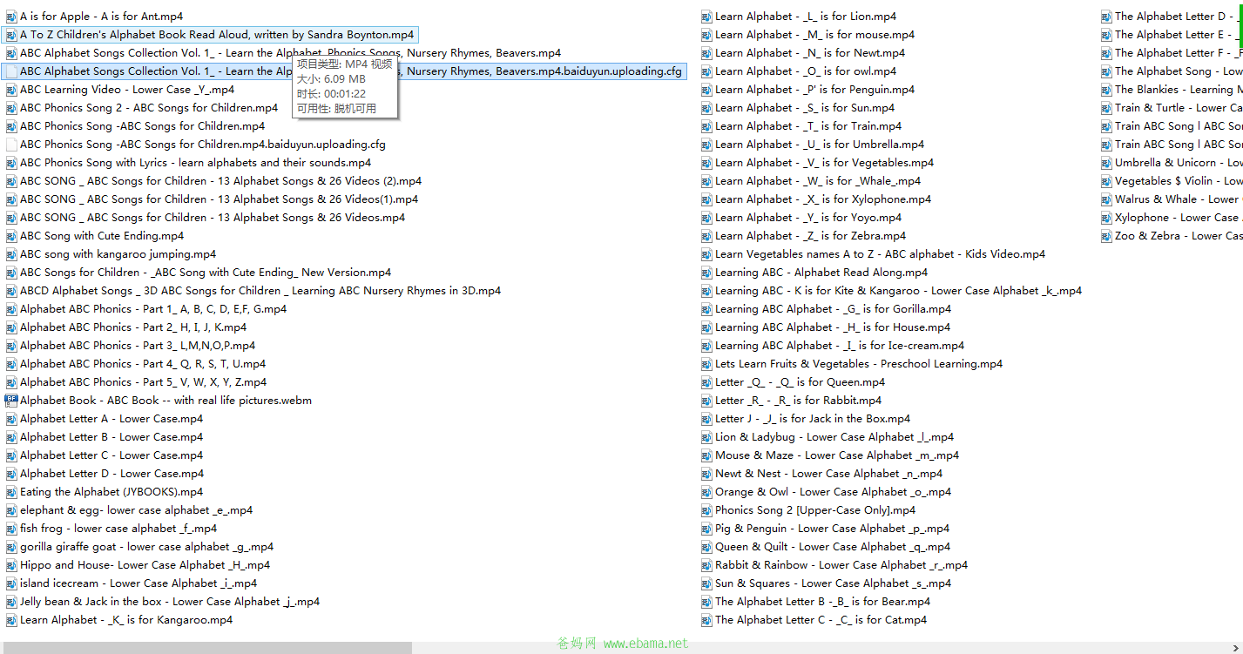Viewport: 1243px width, 654px height.
Task: Select the 'ABC Alphabet Songs Collection Vol. 1_...baiduyun.uploading.cfg' file
Action: pyautogui.click(x=345, y=71)
